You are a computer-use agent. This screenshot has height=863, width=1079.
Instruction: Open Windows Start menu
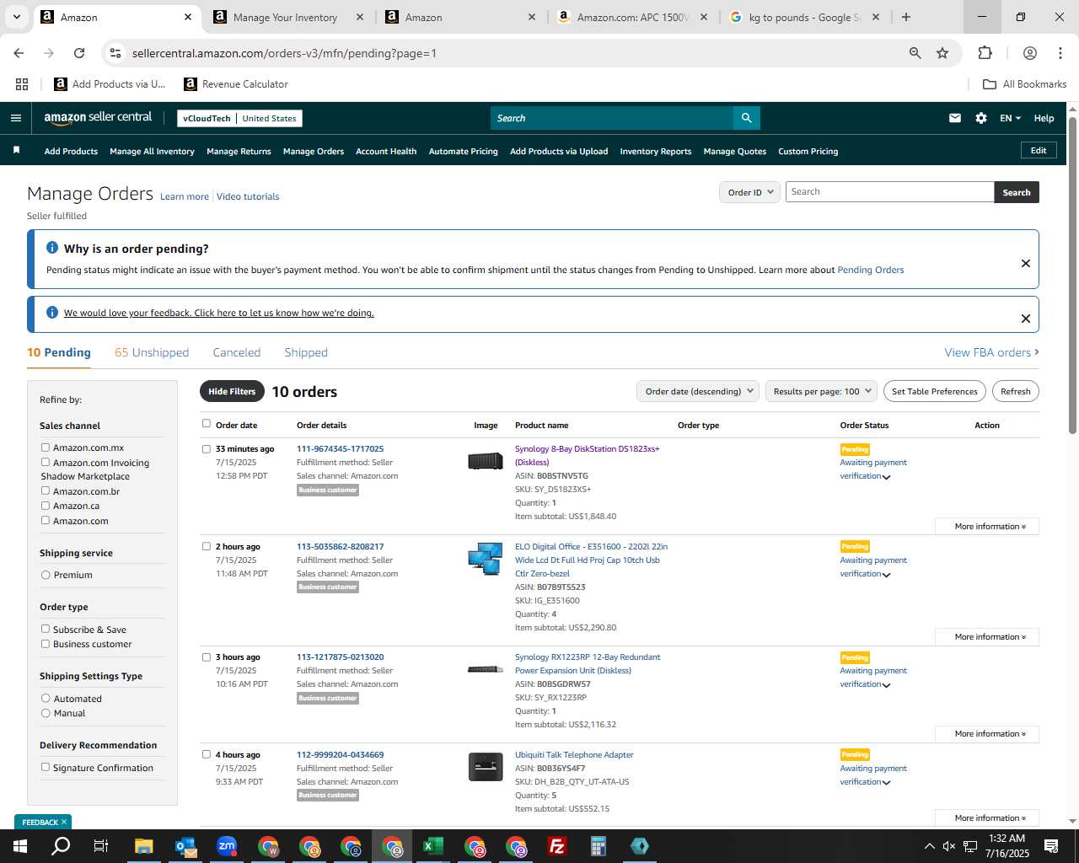19,846
